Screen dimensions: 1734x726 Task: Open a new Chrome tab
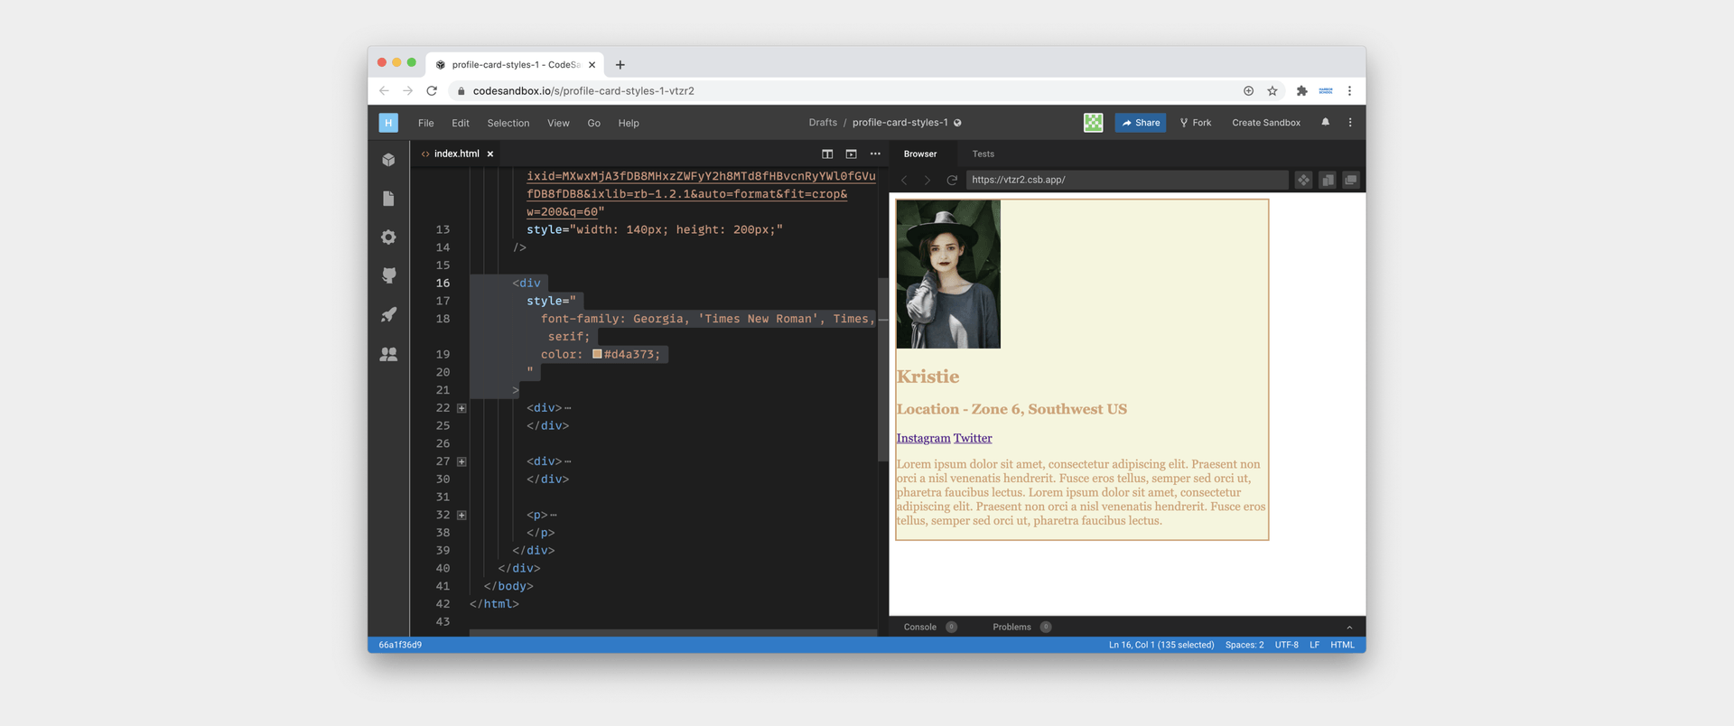coord(620,65)
